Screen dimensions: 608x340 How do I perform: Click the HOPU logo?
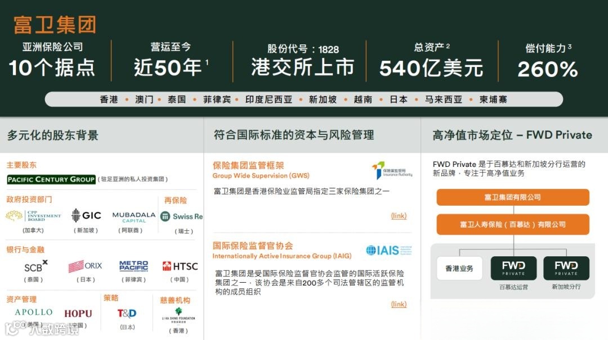(x=78, y=313)
